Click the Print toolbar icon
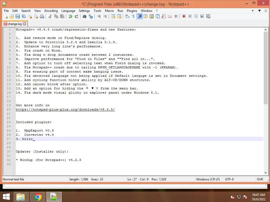Image resolution: width=270 pixels, height=202 pixels. [x=42, y=16]
